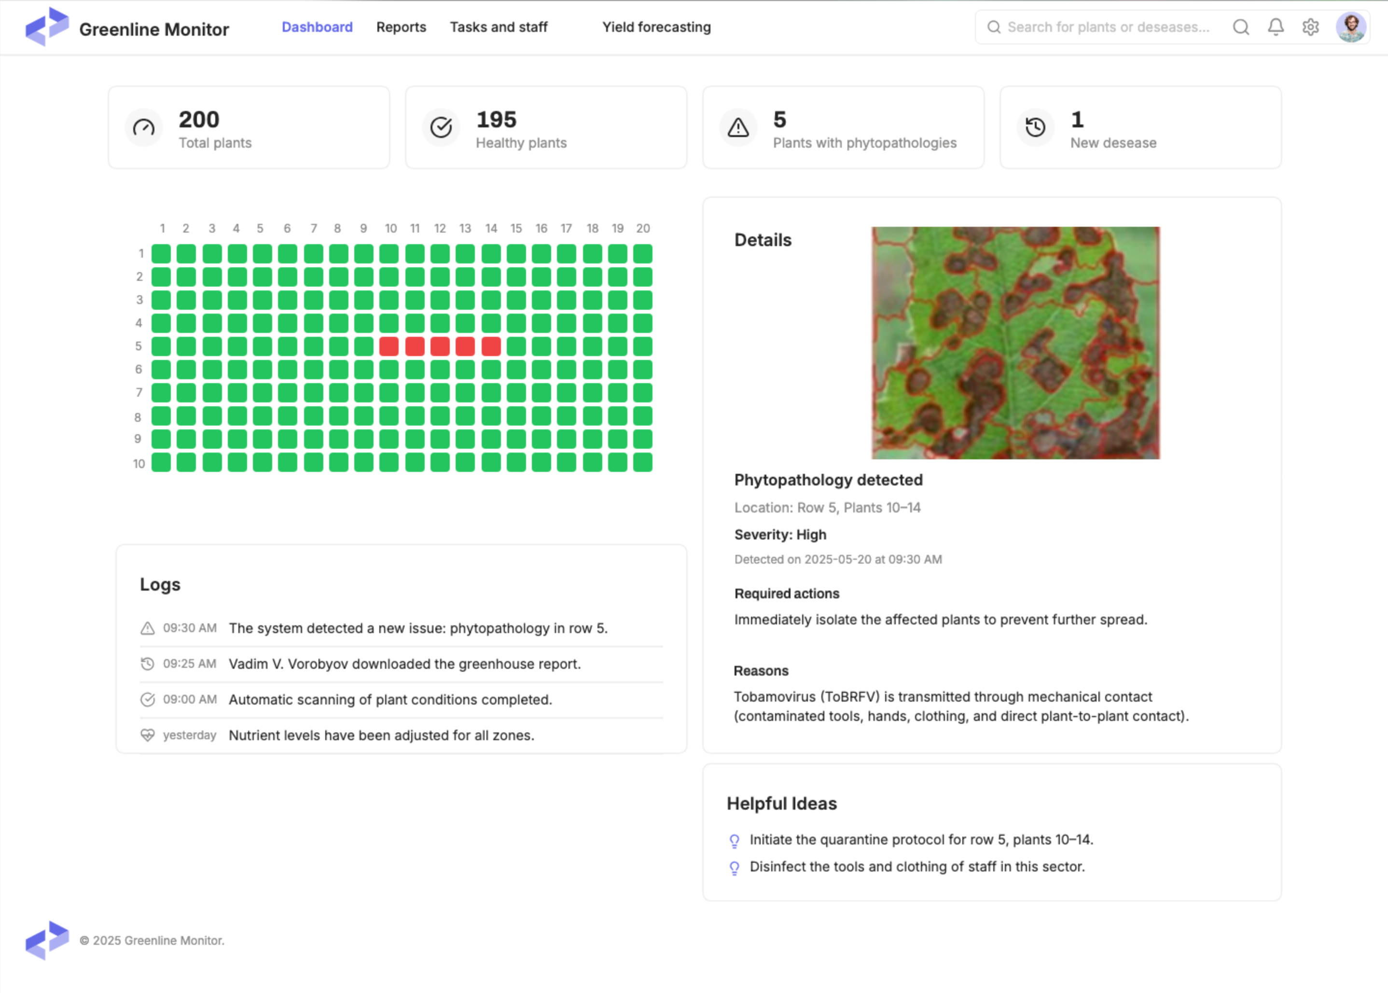Open the Reports tab
1388x993 pixels.
coord(401,27)
